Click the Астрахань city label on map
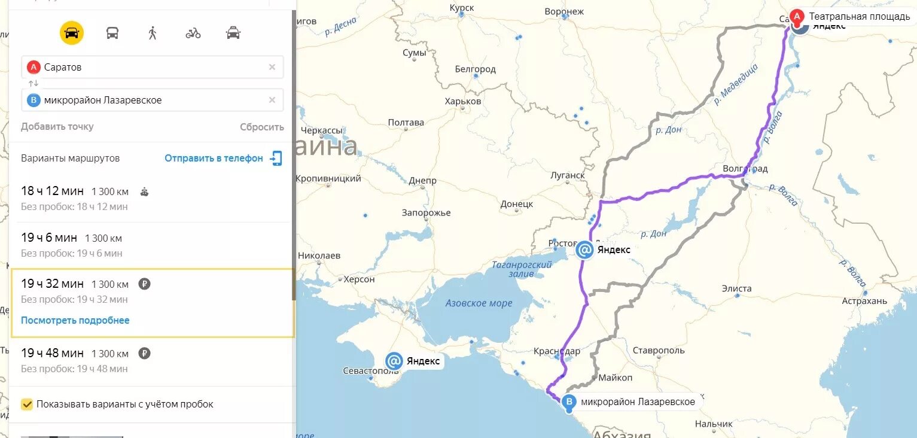 [864, 301]
